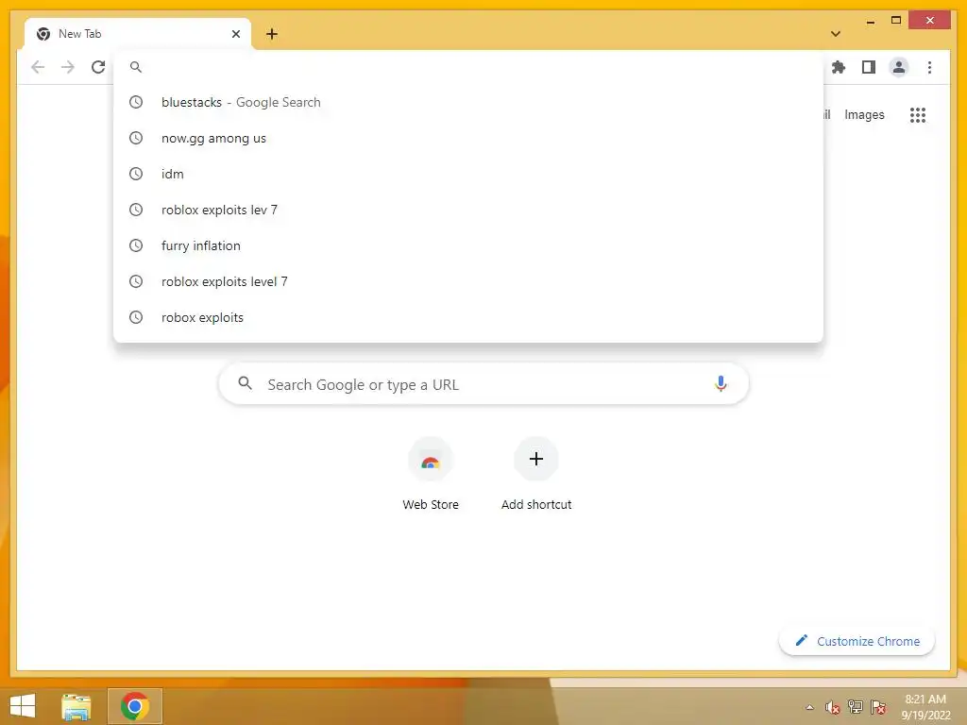Click the network tray icon
The height and width of the screenshot is (725, 967).
[855, 707]
